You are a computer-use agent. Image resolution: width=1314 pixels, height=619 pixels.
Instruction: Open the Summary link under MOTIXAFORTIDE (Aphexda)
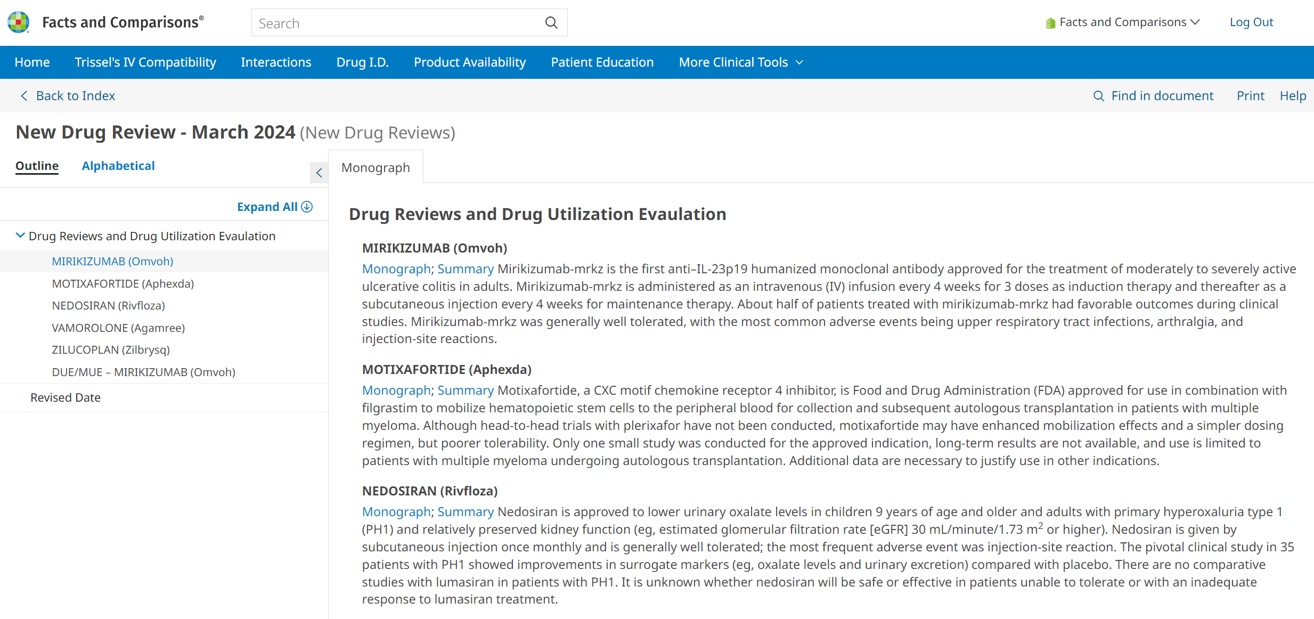pyautogui.click(x=466, y=390)
